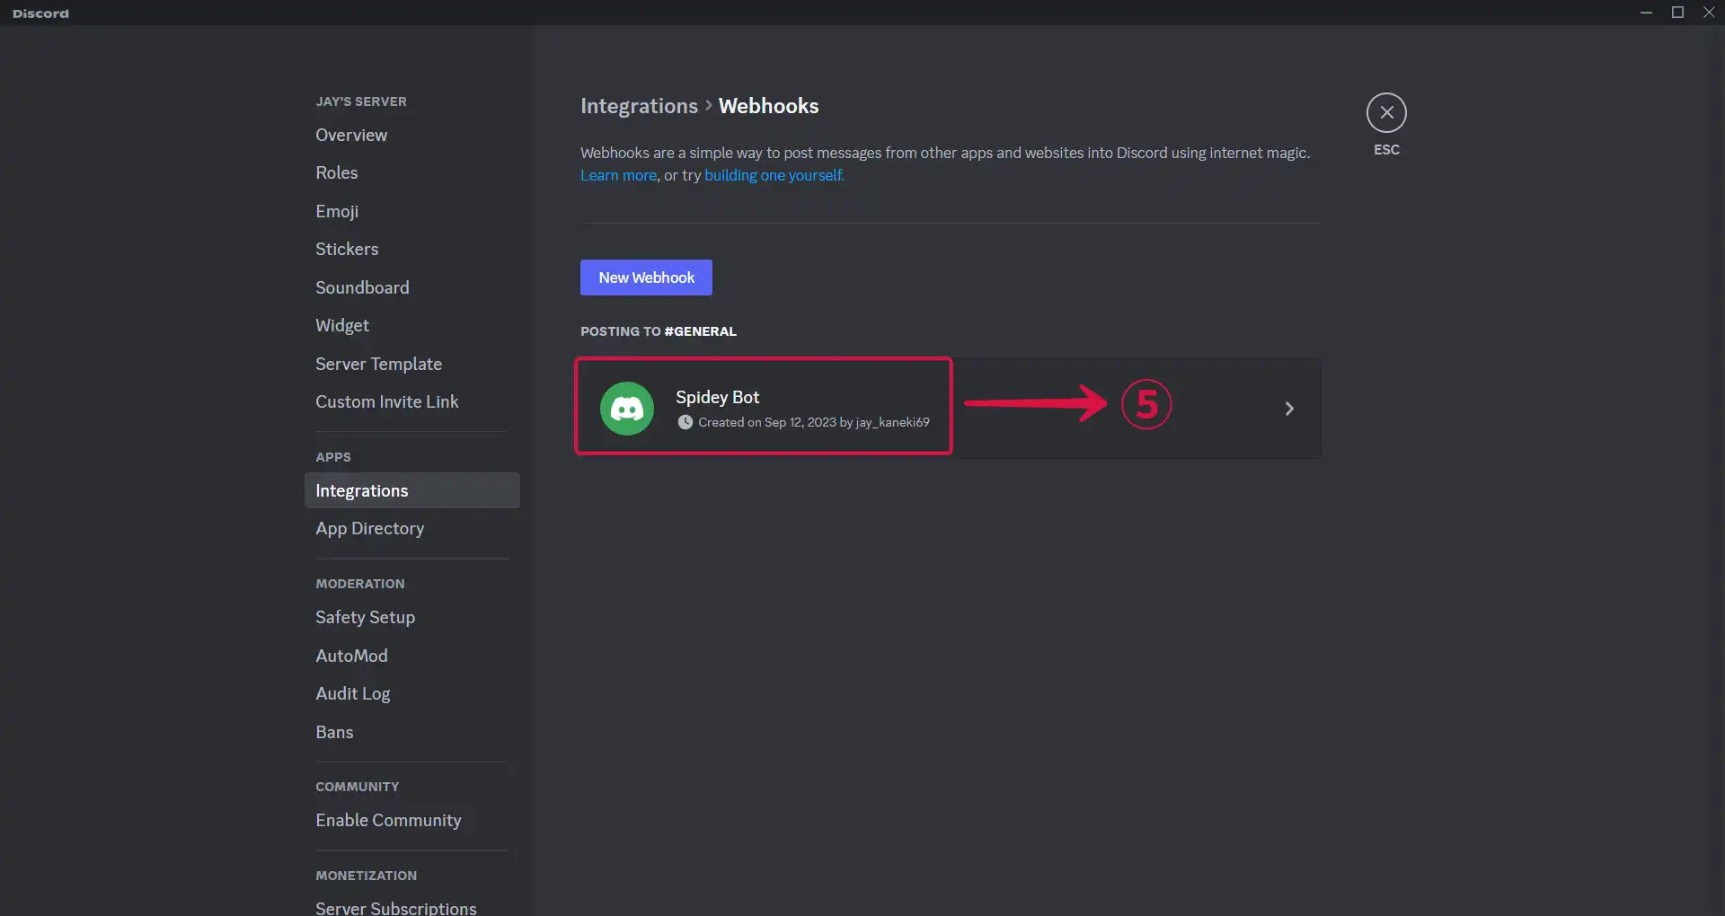1725x916 pixels.
Task: Click the Webhooks breadcrumb title
Action: click(768, 106)
